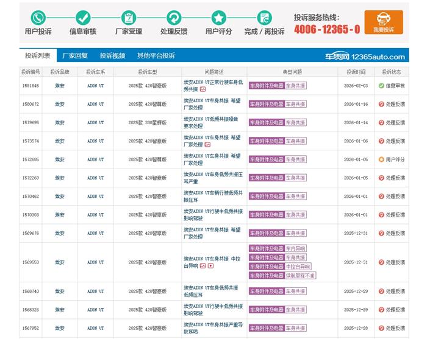The height and width of the screenshot is (339, 427).
Task: Click 续航里程不准 issue tag
Action: click(x=301, y=275)
